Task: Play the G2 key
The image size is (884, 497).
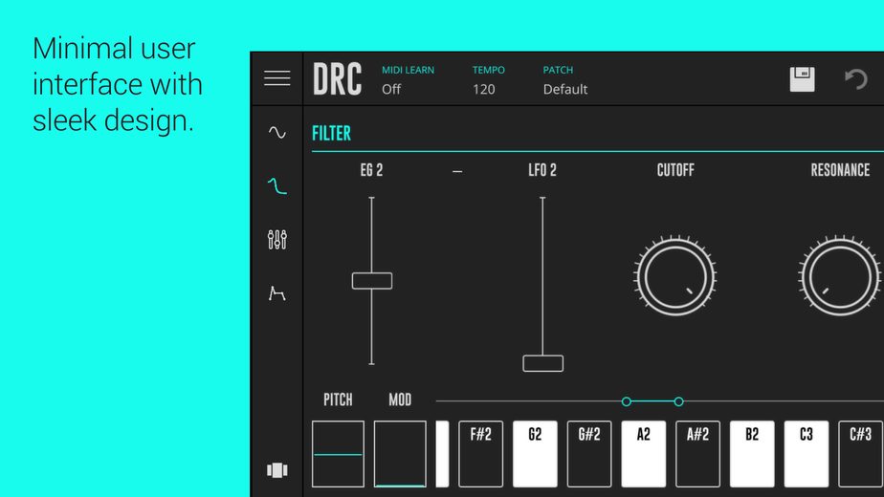Action: point(535,454)
